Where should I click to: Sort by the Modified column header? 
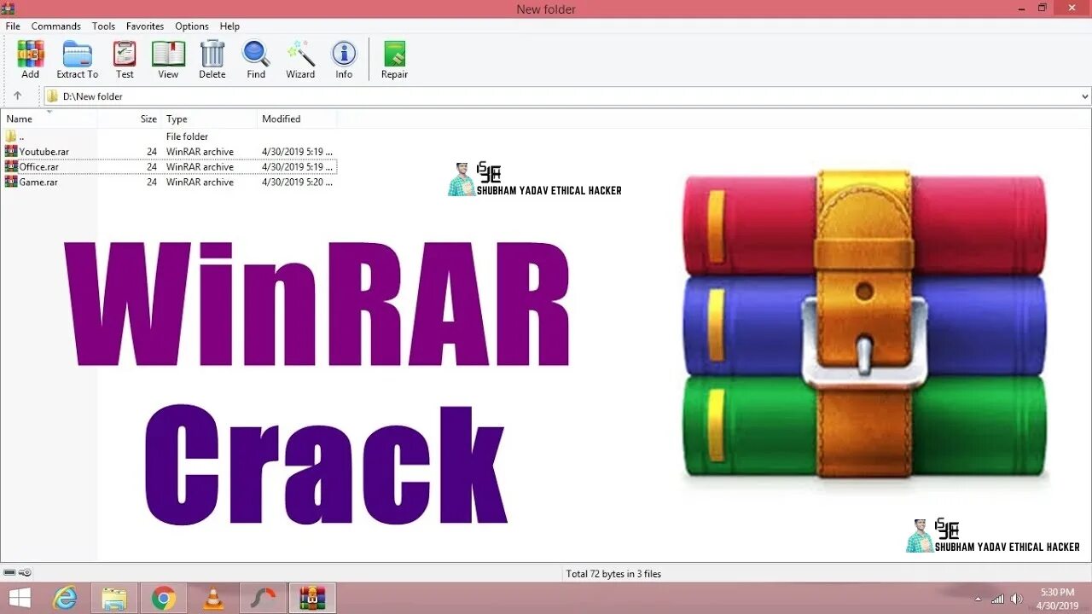[297, 119]
